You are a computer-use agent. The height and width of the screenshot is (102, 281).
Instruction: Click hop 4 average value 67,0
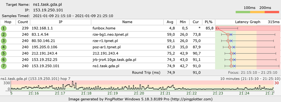click(x=171, y=47)
